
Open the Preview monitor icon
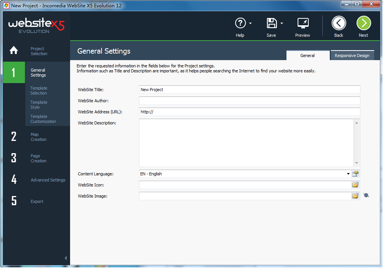(x=303, y=23)
